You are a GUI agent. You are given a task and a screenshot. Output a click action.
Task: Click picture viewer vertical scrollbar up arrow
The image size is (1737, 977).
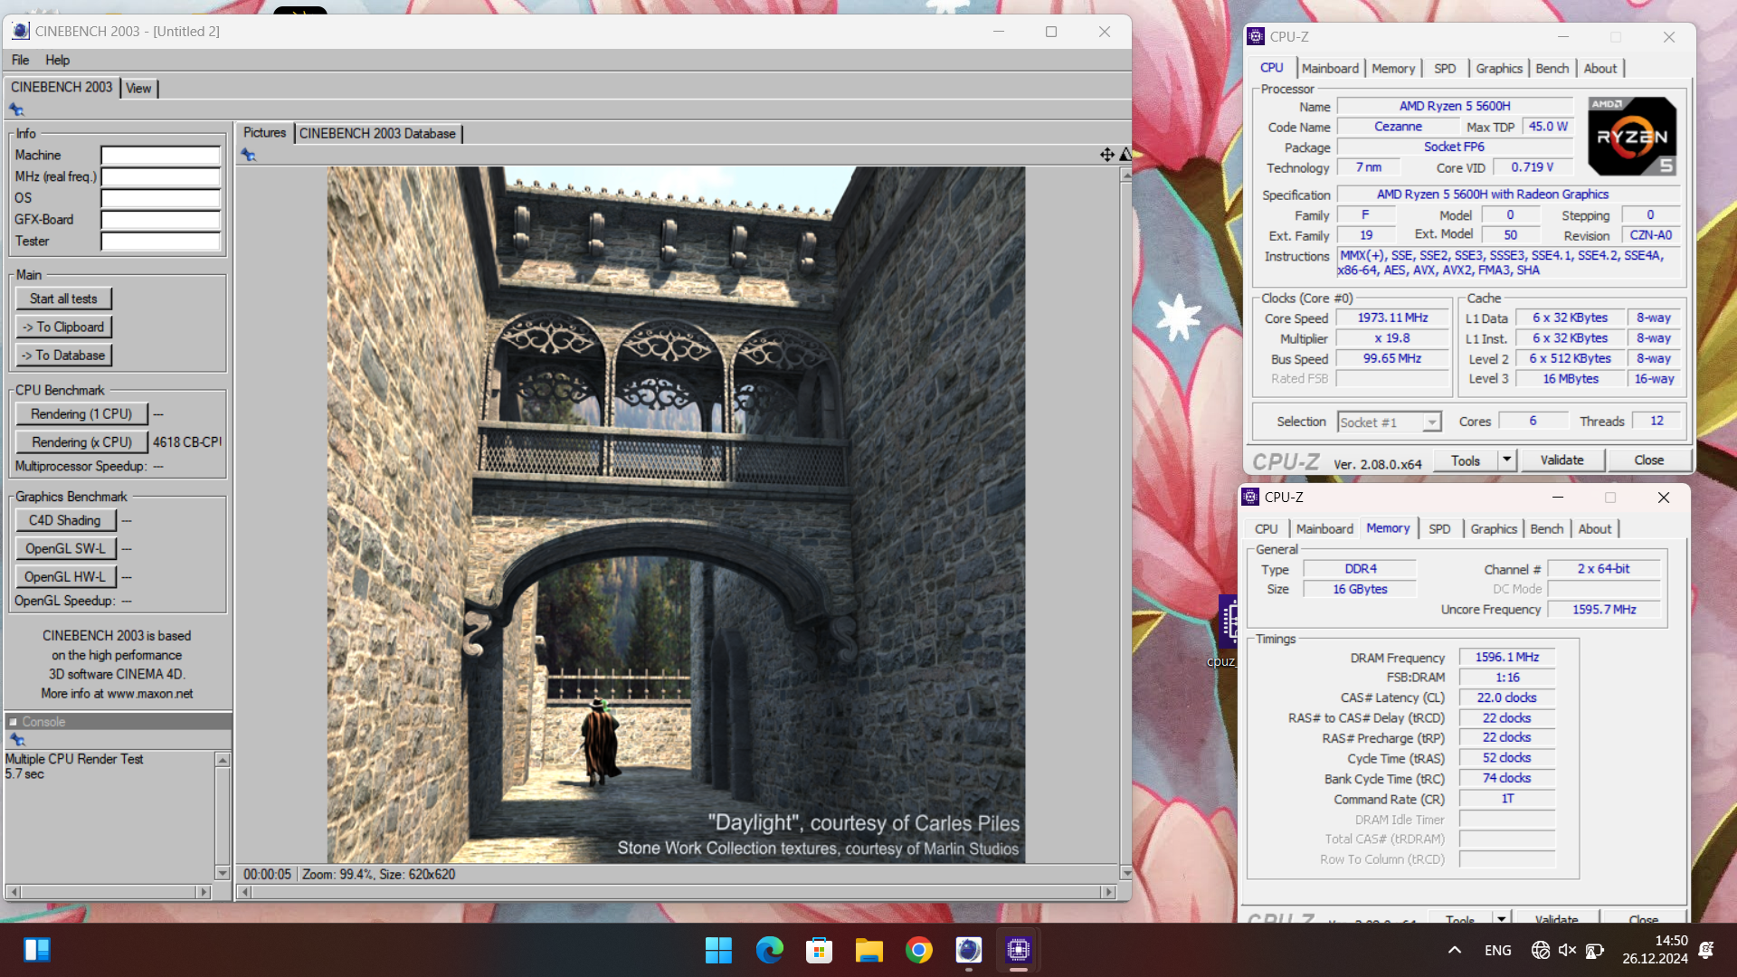click(1125, 175)
